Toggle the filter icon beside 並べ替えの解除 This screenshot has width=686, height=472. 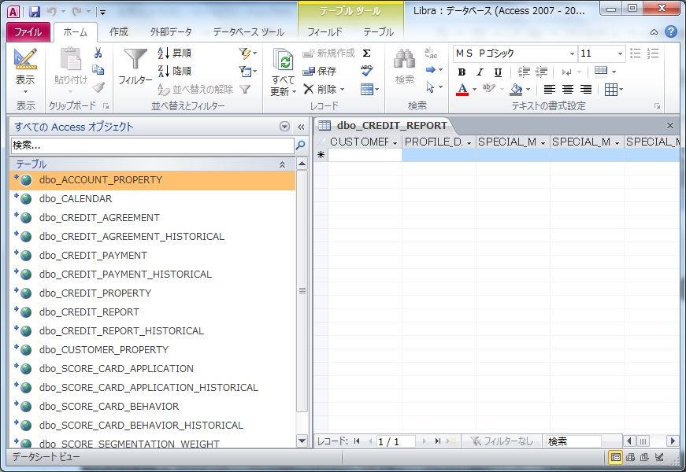pyautogui.click(x=246, y=89)
